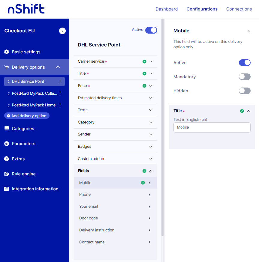Close the Mobile field panel

click(x=248, y=31)
